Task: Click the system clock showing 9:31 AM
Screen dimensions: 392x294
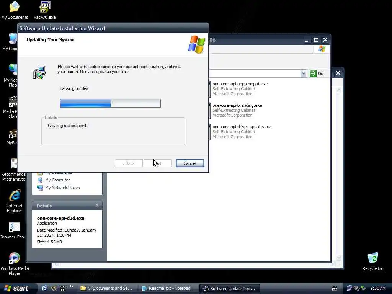Action: (378, 288)
